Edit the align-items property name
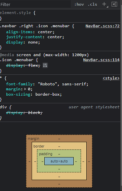This screenshot has height=191, width=122. coord(19,32)
